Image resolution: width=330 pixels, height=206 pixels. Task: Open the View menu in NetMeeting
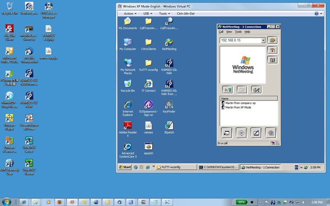point(229,32)
